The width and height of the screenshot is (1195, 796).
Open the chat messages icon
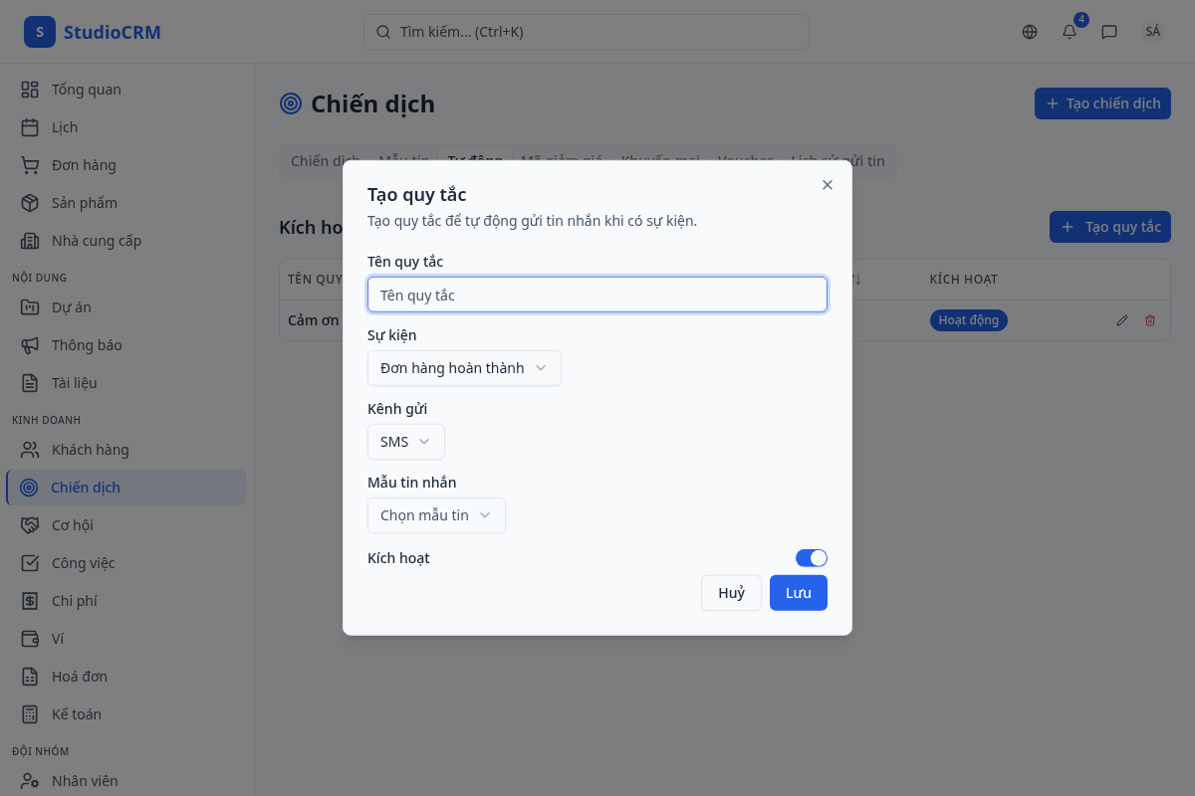click(x=1109, y=32)
